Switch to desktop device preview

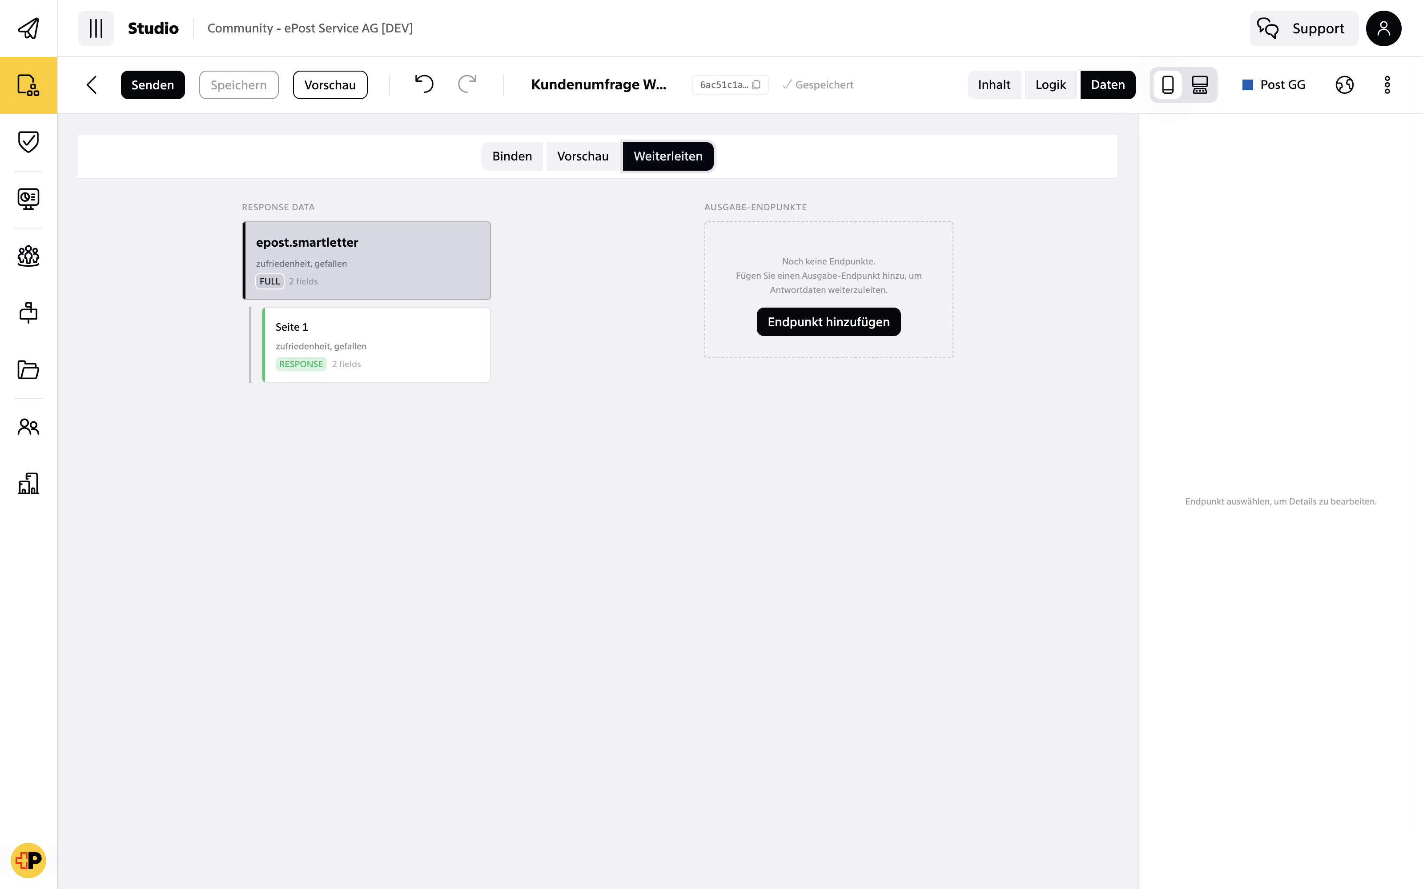coord(1200,84)
